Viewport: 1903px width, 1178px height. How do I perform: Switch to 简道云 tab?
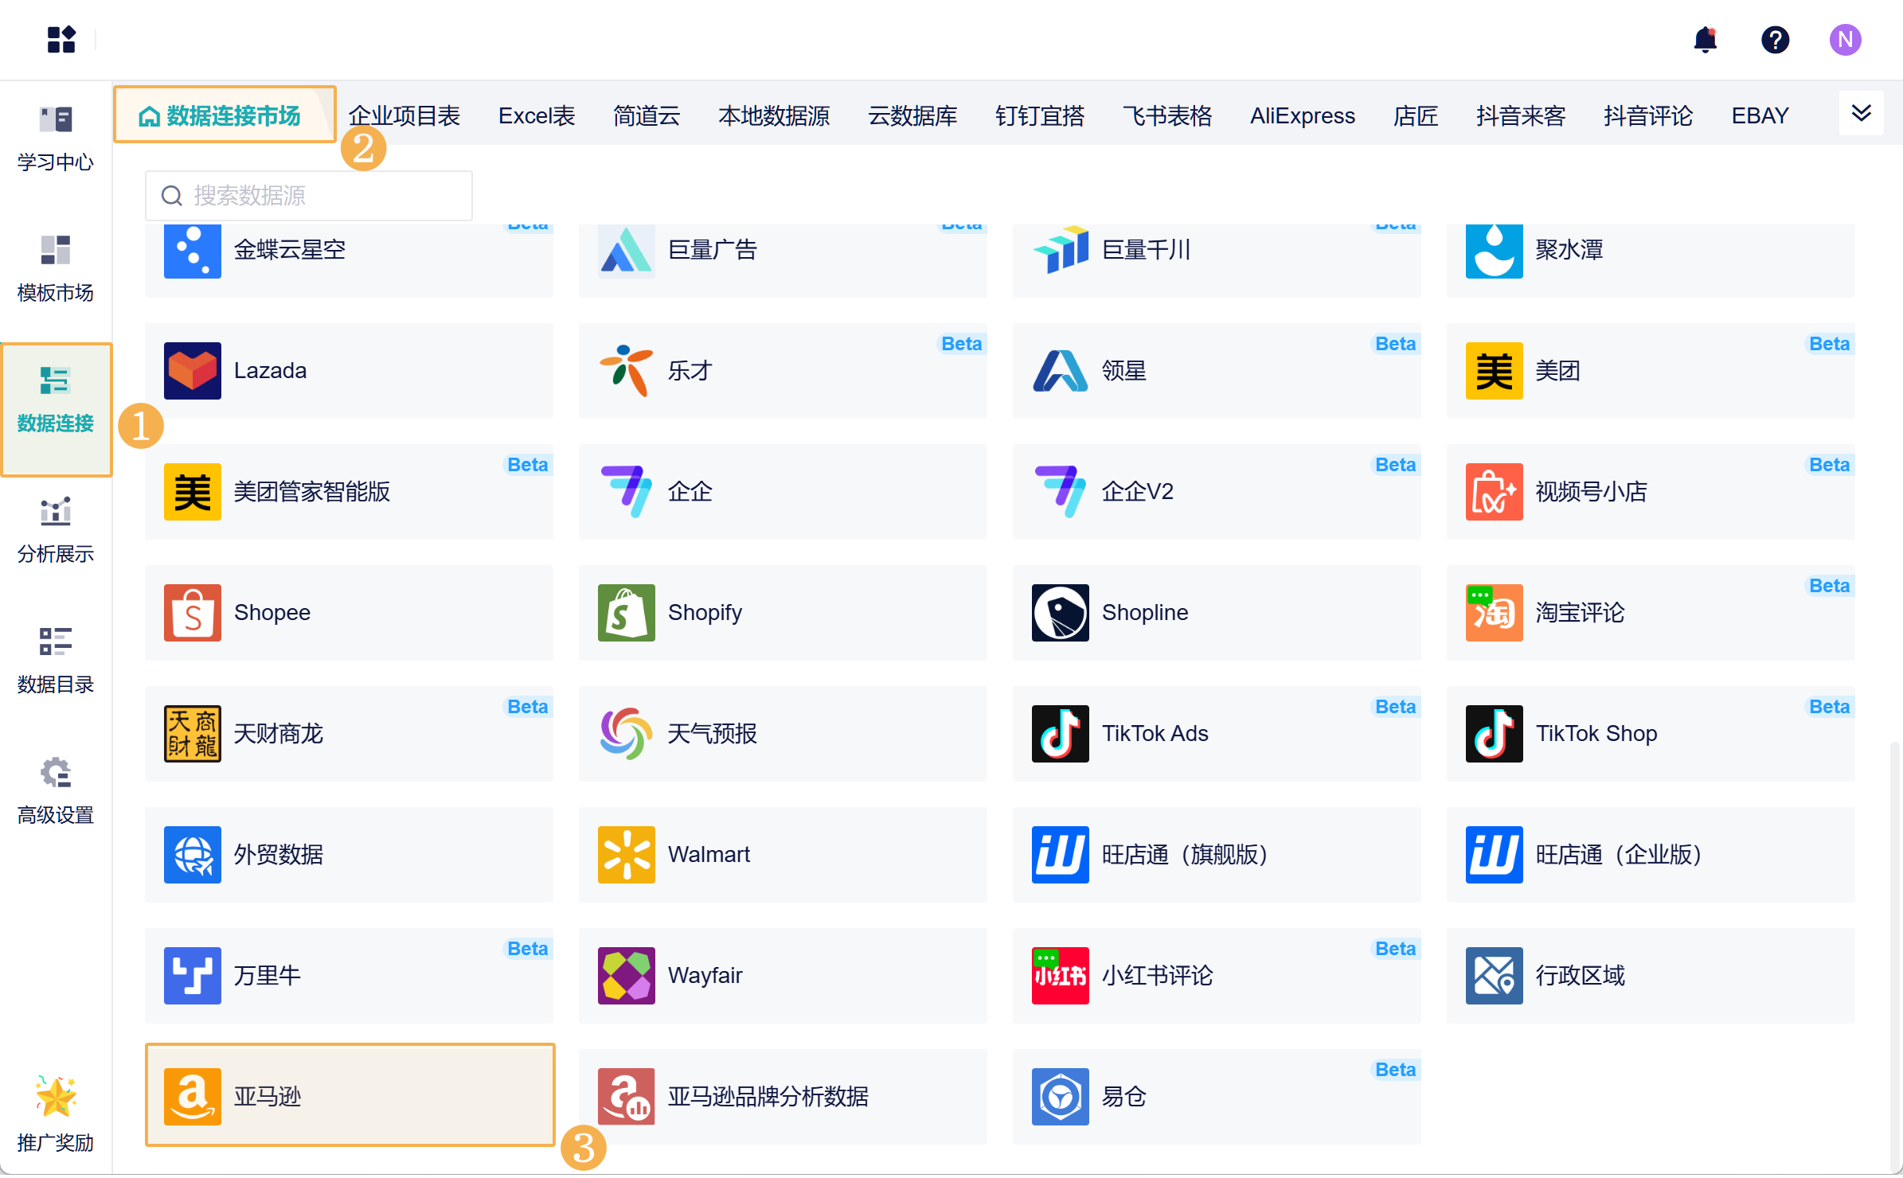pyautogui.click(x=647, y=116)
